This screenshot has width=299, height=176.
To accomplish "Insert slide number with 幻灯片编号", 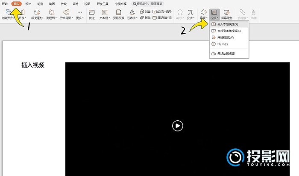I will pyautogui.click(x=162, y=11).
